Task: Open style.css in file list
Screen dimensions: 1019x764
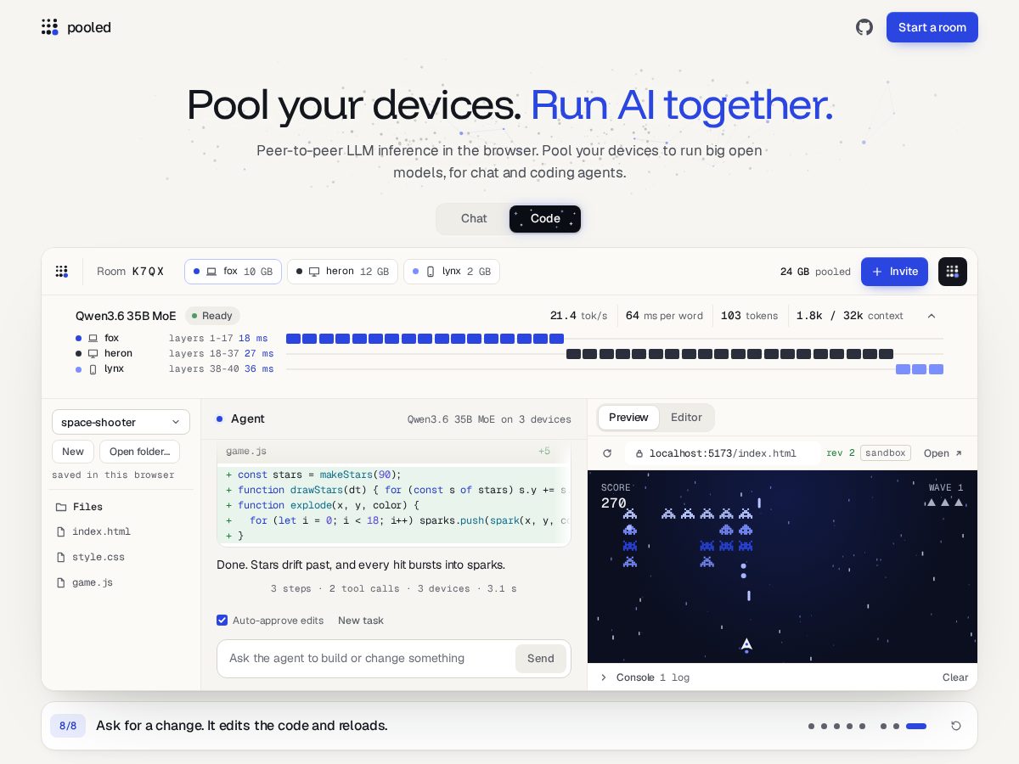Action: pyautogui.click(x=99, y=557)
